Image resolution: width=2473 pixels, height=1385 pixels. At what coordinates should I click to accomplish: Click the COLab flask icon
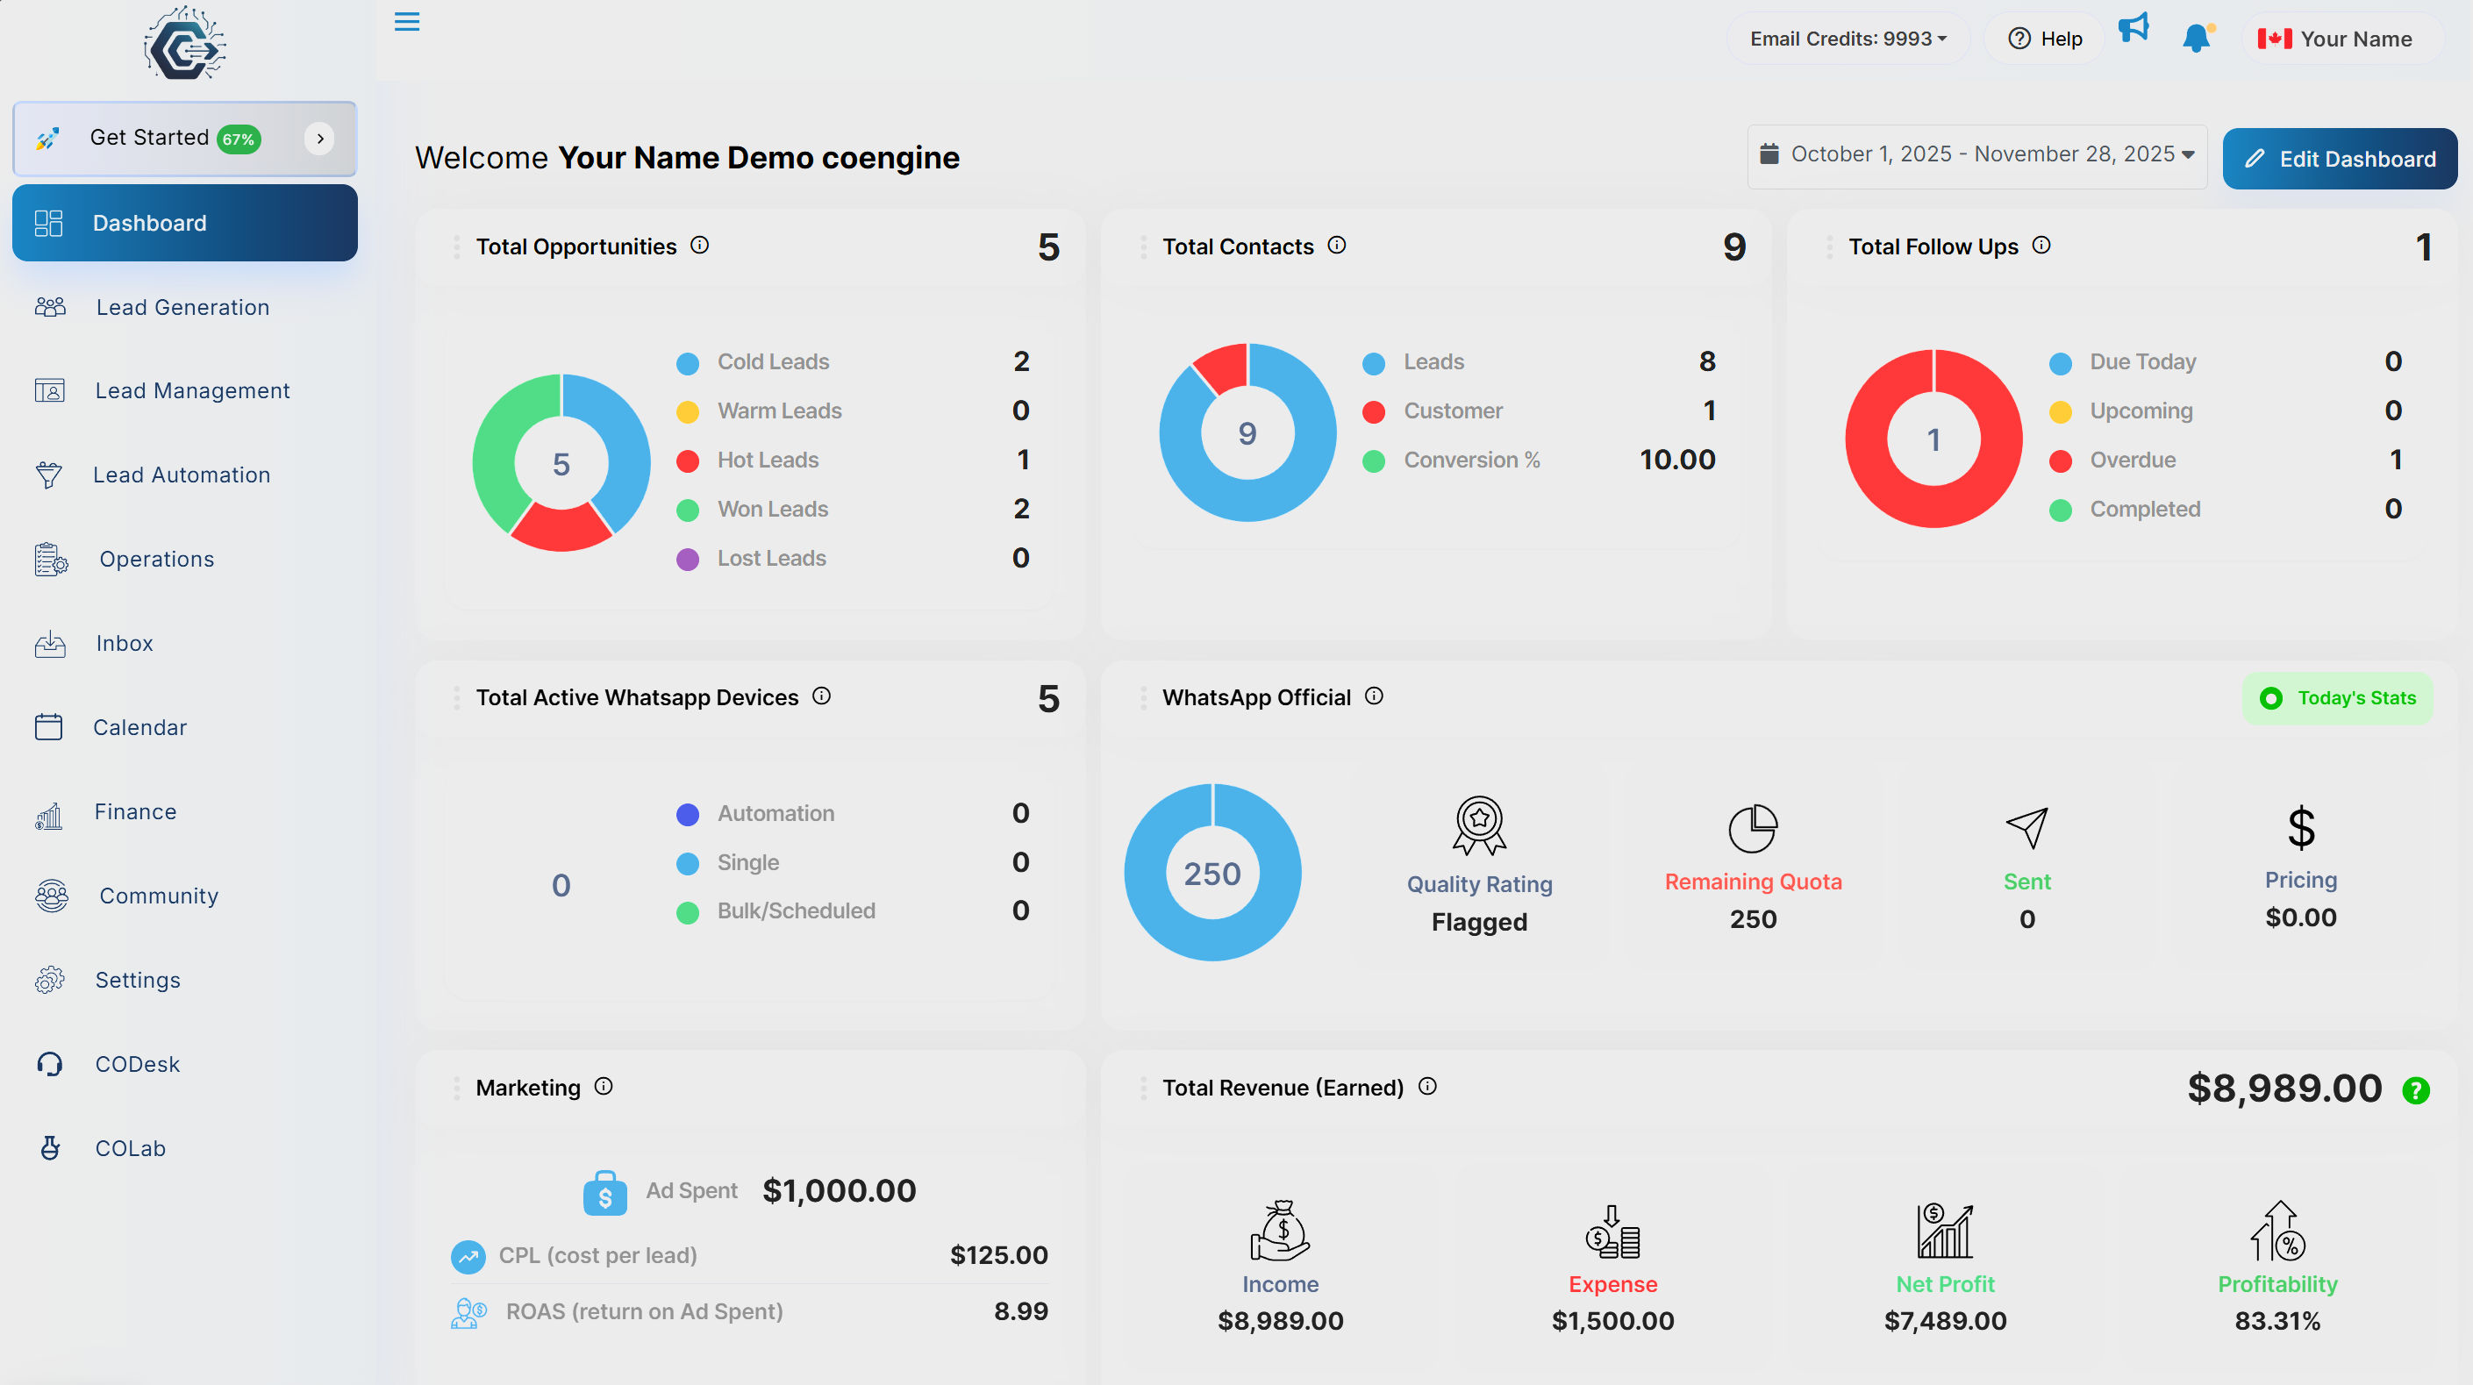tap(49, 1148)
